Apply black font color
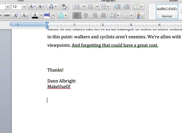182x133 pixels. point(35,15)
